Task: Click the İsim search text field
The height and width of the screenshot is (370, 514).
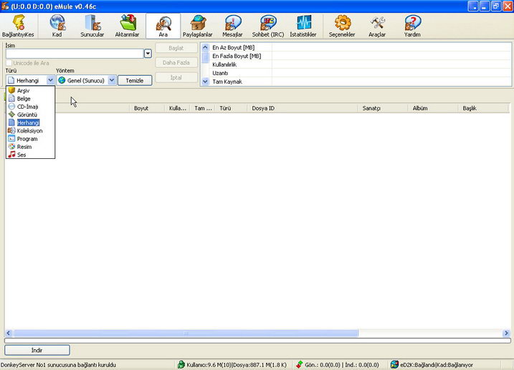Action: tap(75, 54)
